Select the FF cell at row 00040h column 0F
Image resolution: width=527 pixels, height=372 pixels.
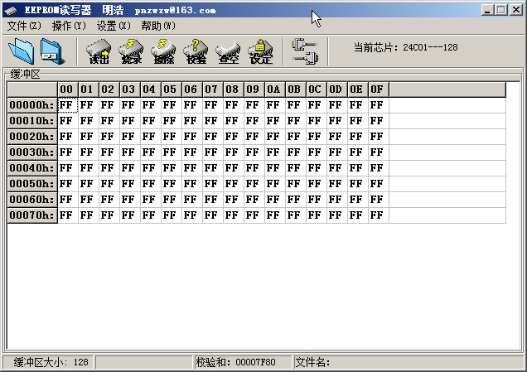click(x=379, y=167)
